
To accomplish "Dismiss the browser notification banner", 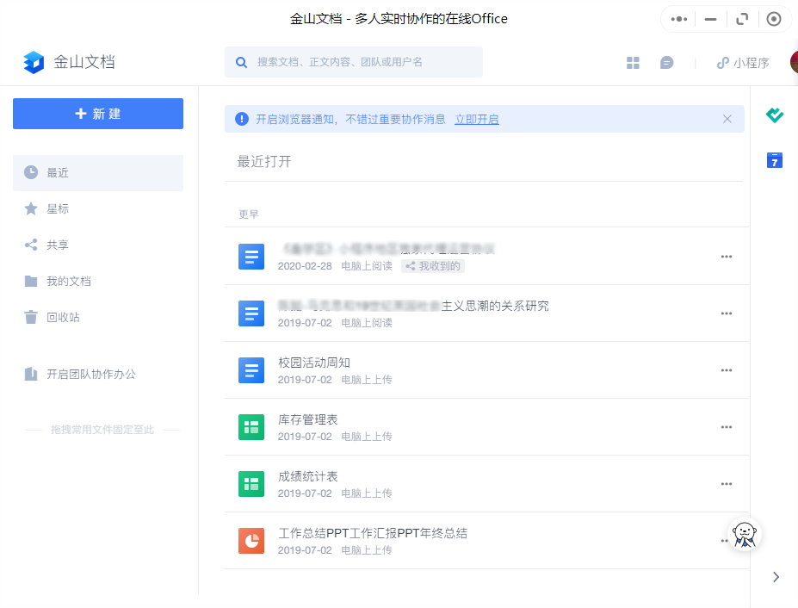I will coord(727,119).
